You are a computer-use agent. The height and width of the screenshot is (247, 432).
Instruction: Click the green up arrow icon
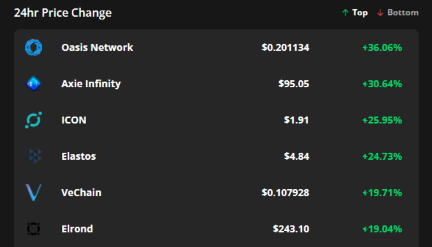click(345, 13)
